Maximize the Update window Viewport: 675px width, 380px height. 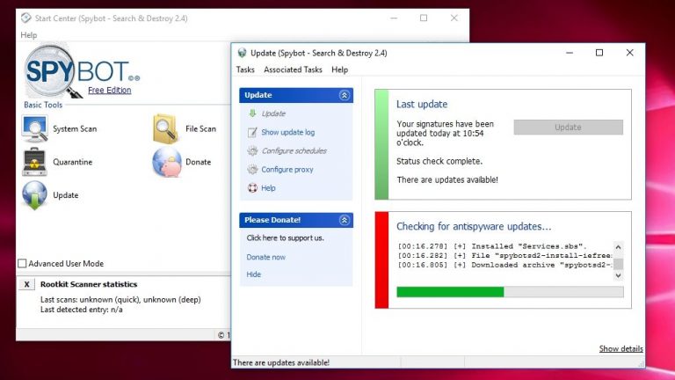[x=599, y=53]
